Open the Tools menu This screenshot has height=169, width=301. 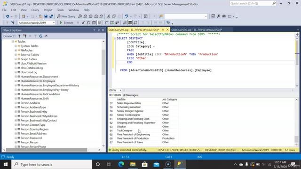60,10
